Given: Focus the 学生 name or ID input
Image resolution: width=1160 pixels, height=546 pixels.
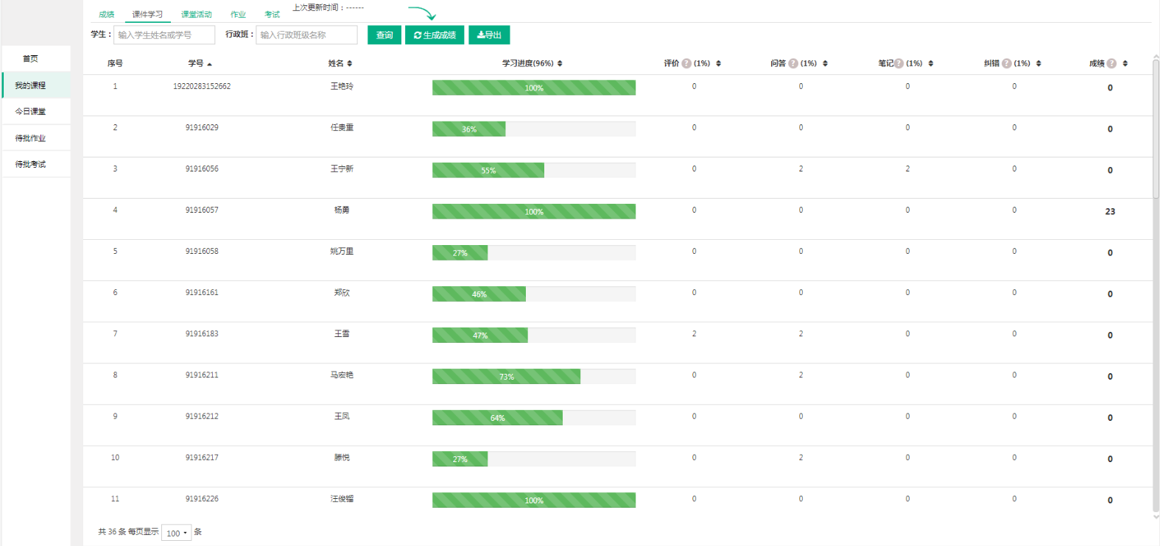Looking at the screenshot, I should pyautogui.click(x=164, y=35).
